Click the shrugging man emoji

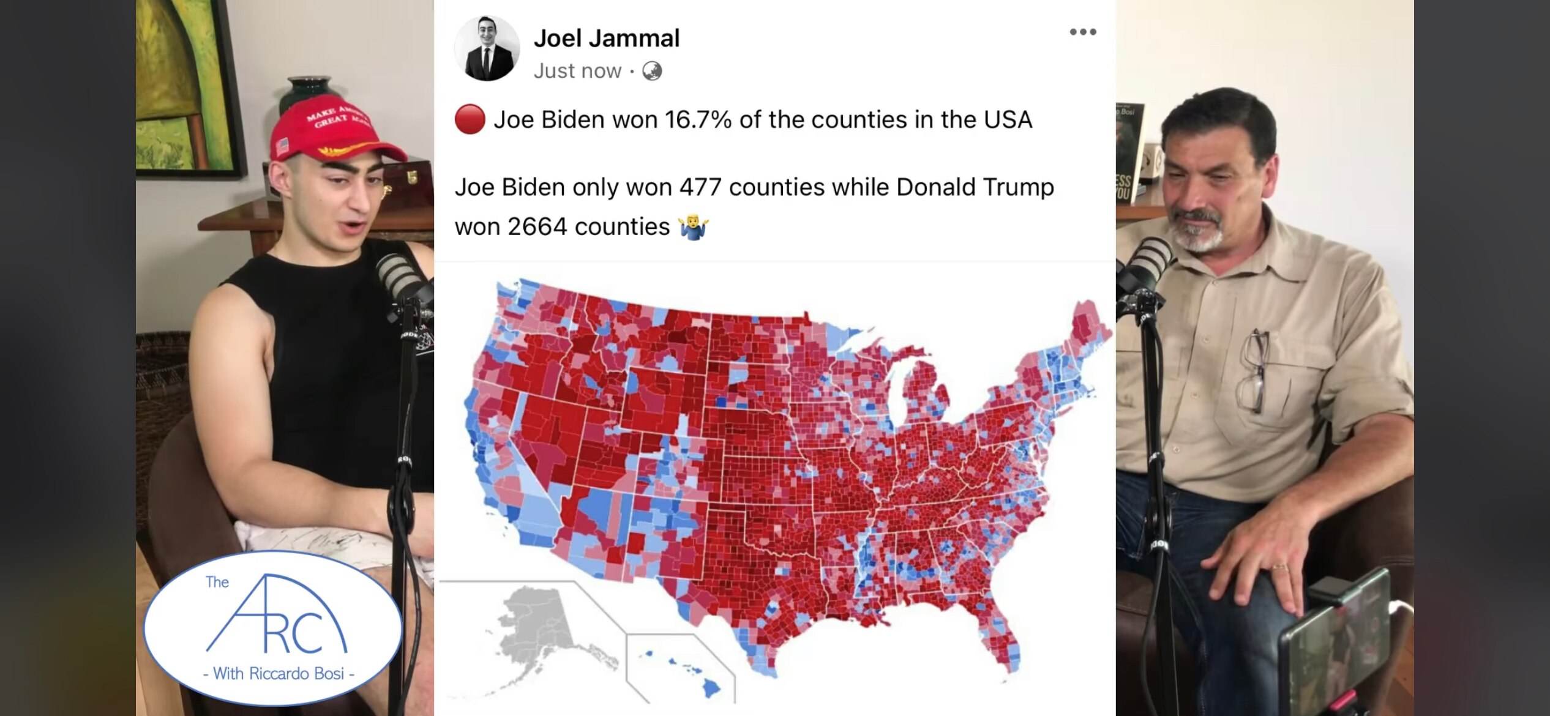pos(693,228)
